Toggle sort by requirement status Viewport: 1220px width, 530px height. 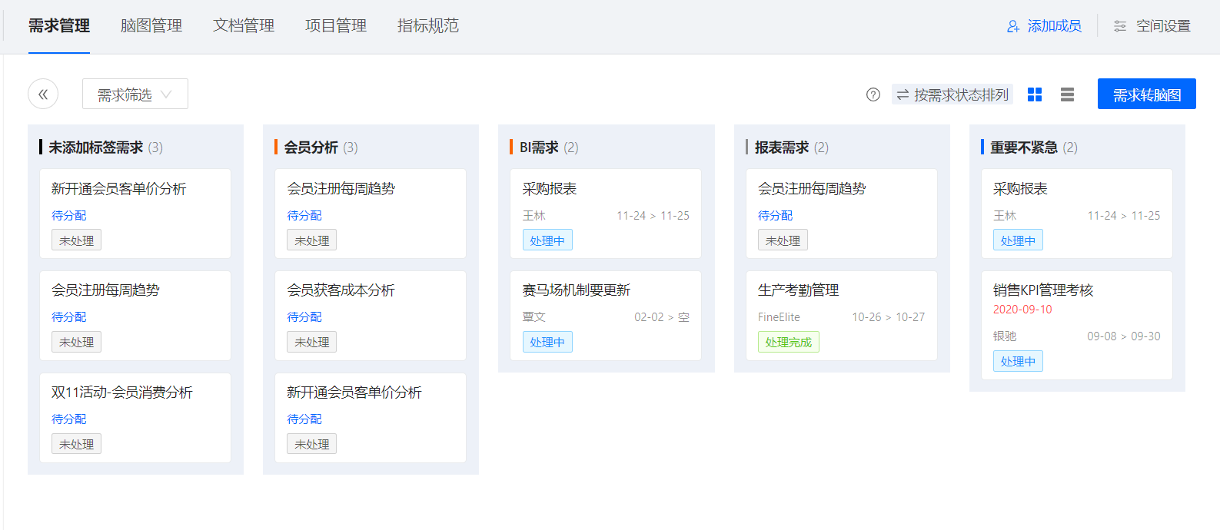pos(952,94)
